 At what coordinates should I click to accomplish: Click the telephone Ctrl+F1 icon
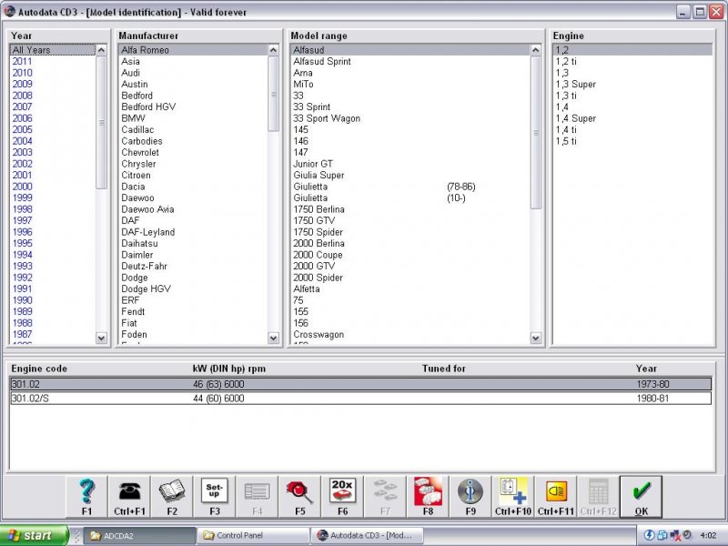pos(129,497)
